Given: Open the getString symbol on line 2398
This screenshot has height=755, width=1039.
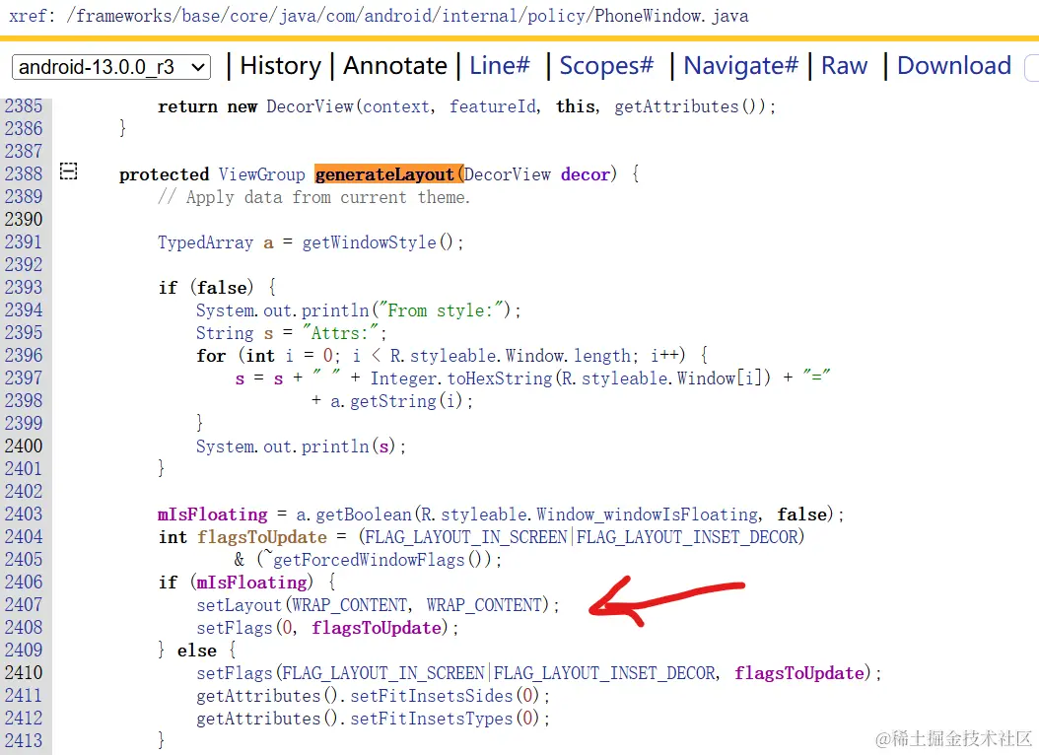Looking at the screenshot, I should pos(393,401).
